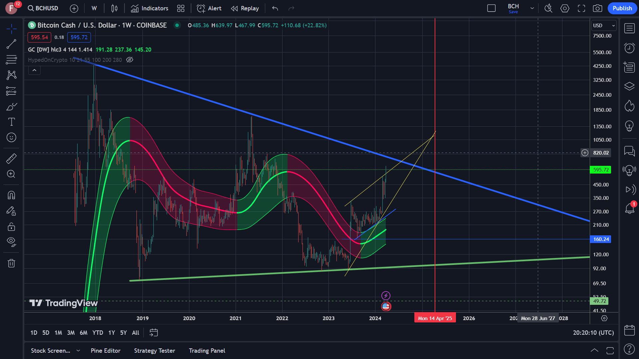
Task: Set the date range to 5Y
Action: click(x=123, y=333)
